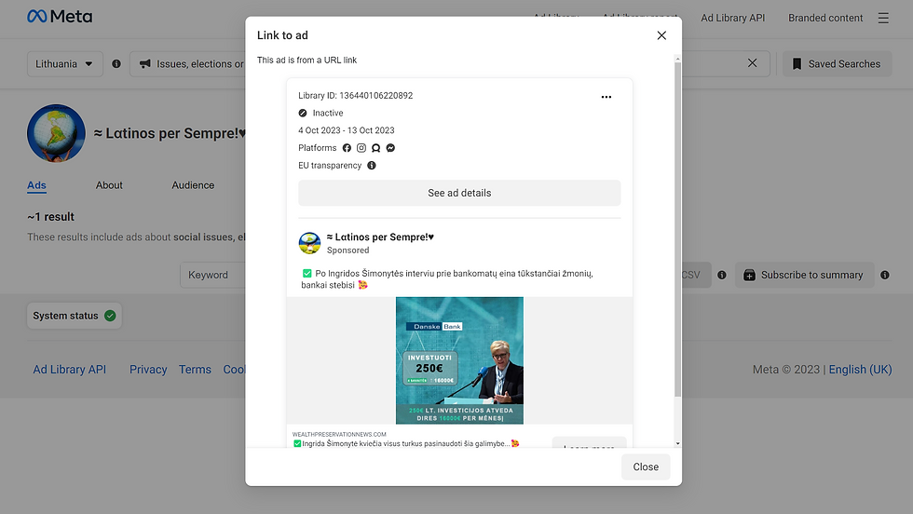The image size is (913, 514).
Task: Open the Terms footer link
Action: [x=195, y=370]
